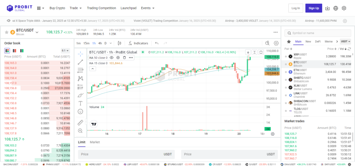Open language globe selector
Image resolution: width=355 pixels, height=167 pixels.
point(336,8)
